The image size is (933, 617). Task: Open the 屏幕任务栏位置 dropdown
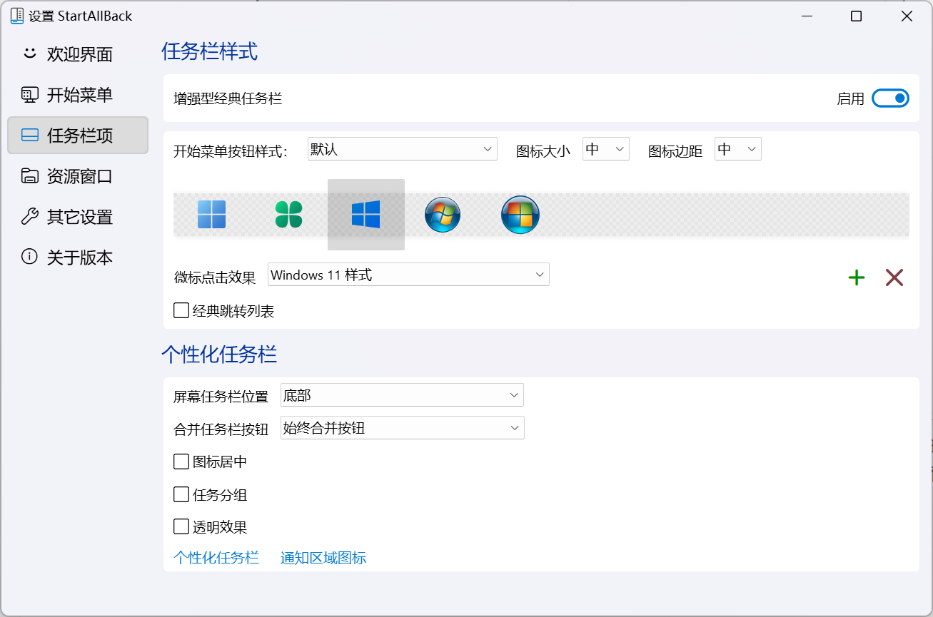pyautogui.click(x=402, y=395)
